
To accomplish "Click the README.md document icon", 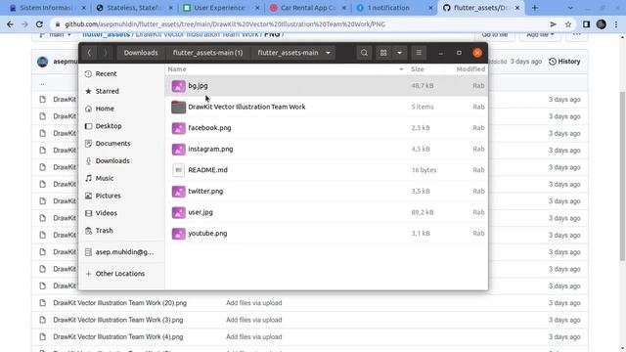I will tap(178, 170).
